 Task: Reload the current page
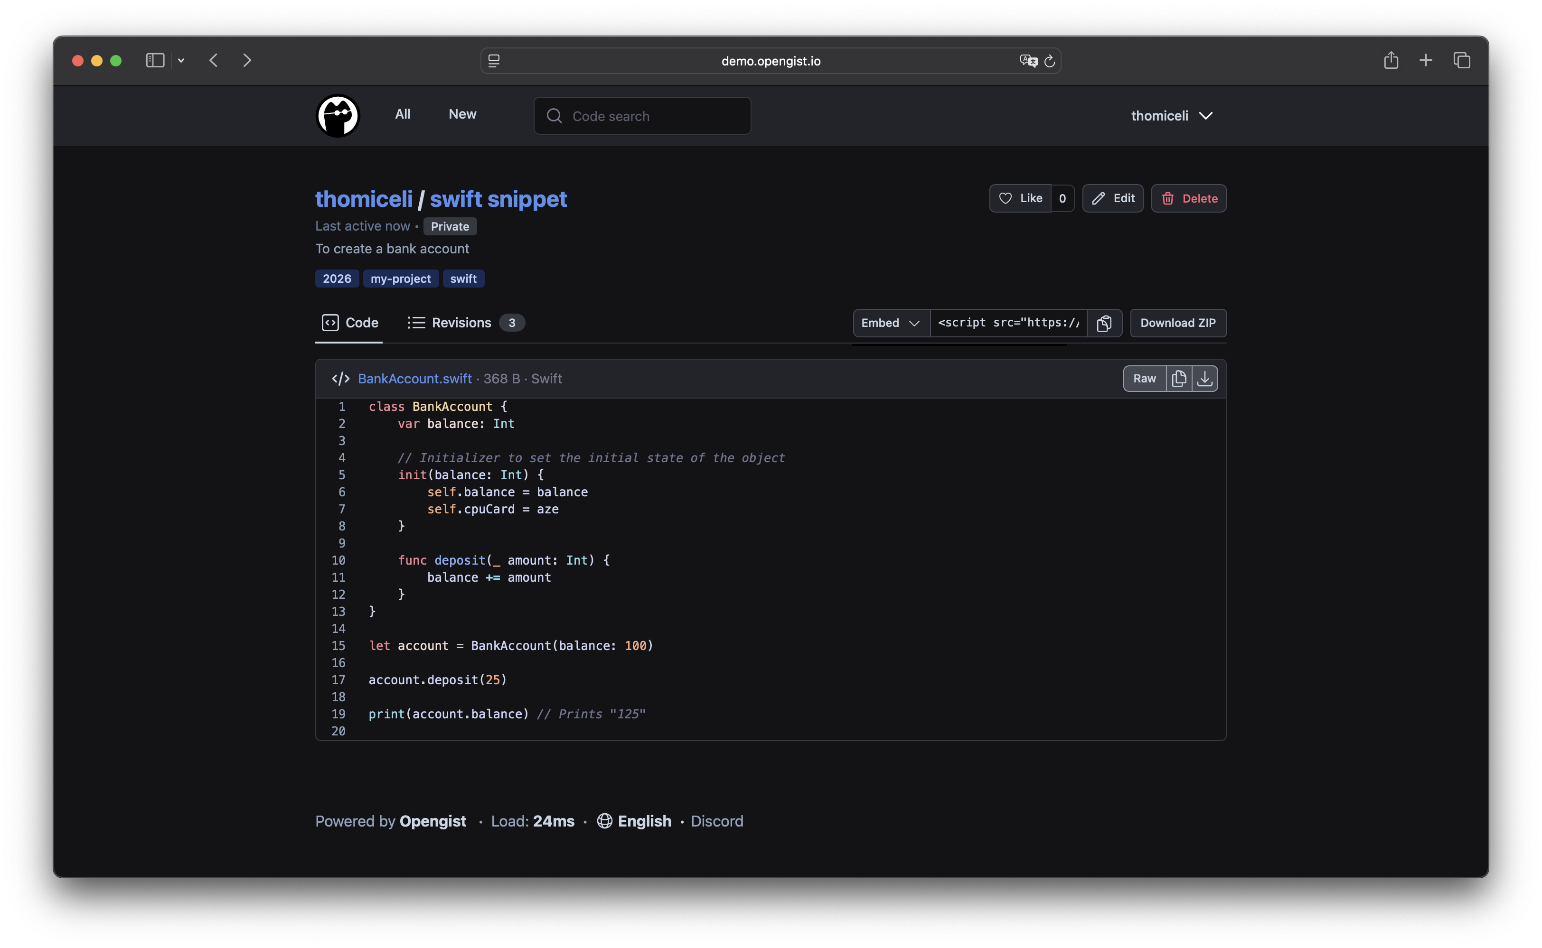1050,61
